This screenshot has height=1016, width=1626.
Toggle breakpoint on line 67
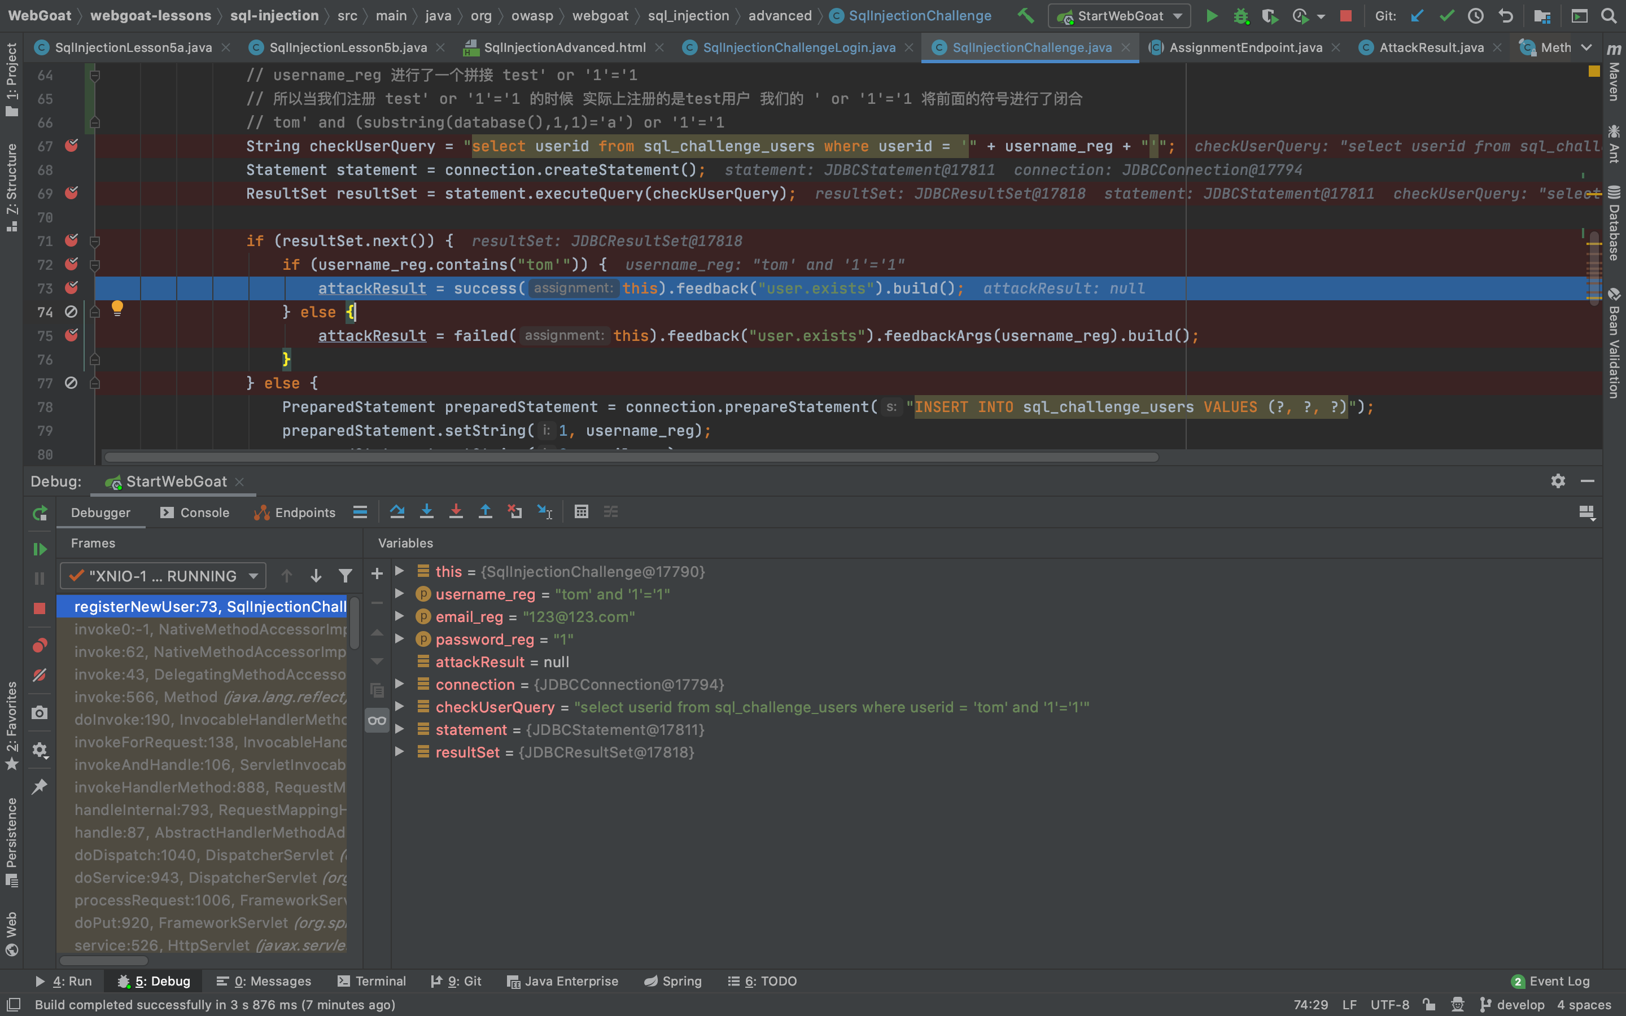coord(71,146)
